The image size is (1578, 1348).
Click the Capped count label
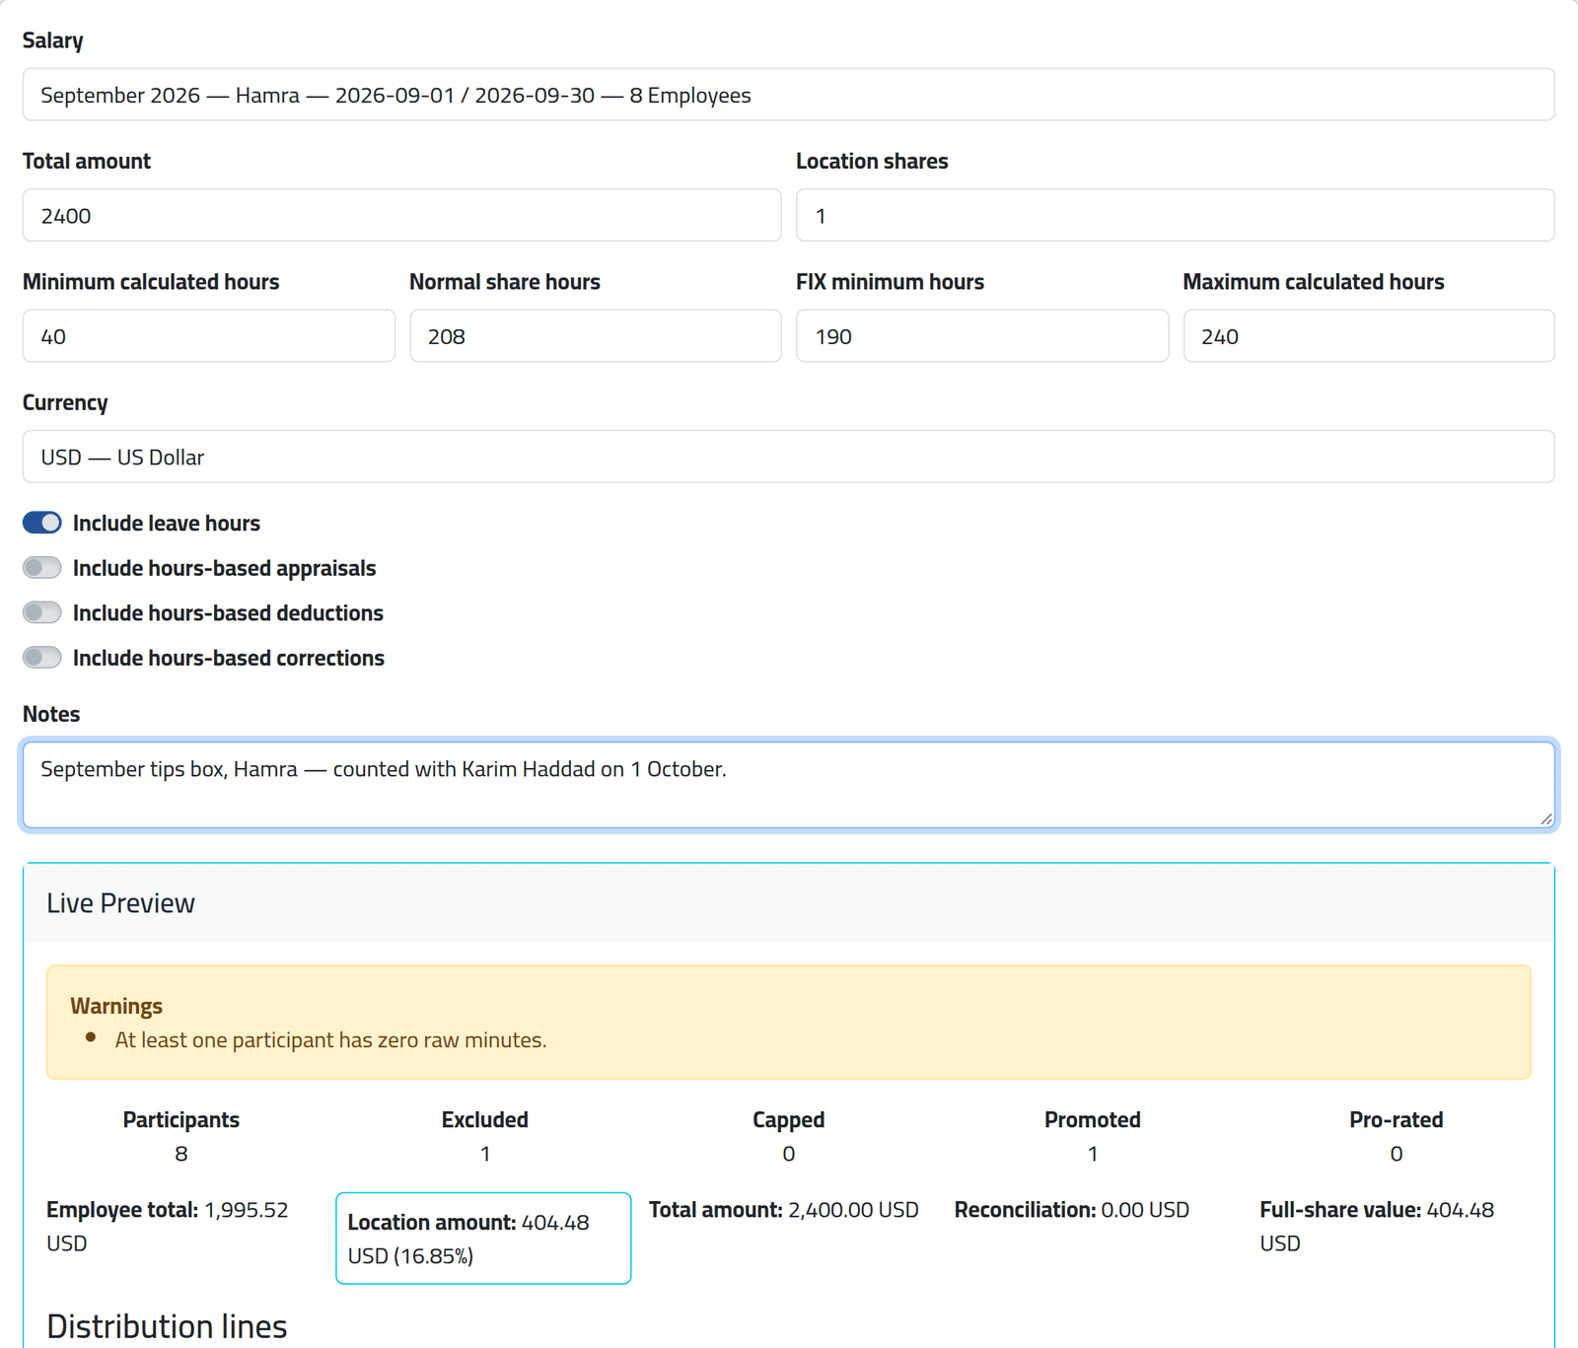(x=789, y=1120)
